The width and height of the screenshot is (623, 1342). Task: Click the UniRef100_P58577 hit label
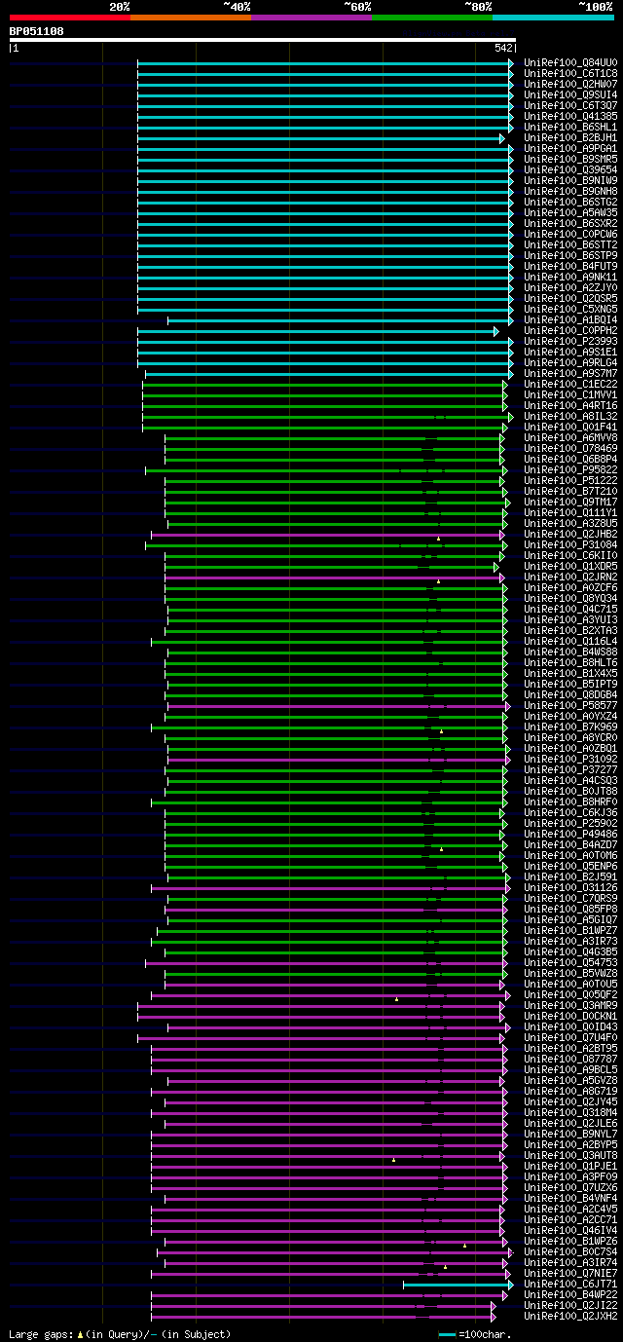[x=570, y=705]
